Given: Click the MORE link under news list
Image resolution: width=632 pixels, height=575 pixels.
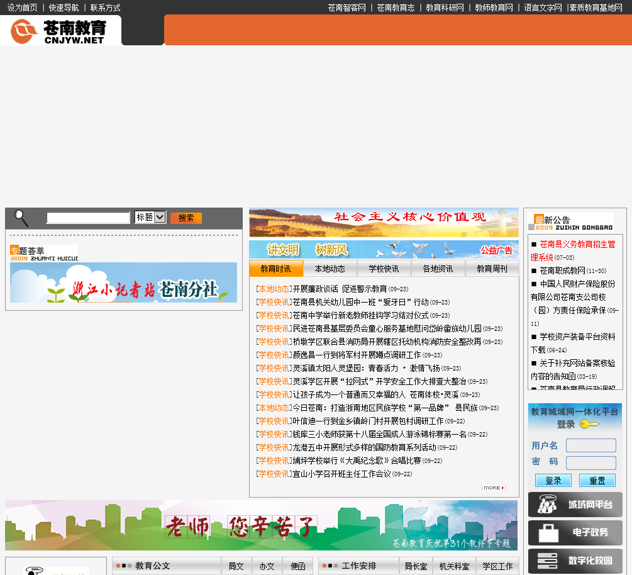Looking at the screenshot, I should pyautogui.click(x=494, y=488).
